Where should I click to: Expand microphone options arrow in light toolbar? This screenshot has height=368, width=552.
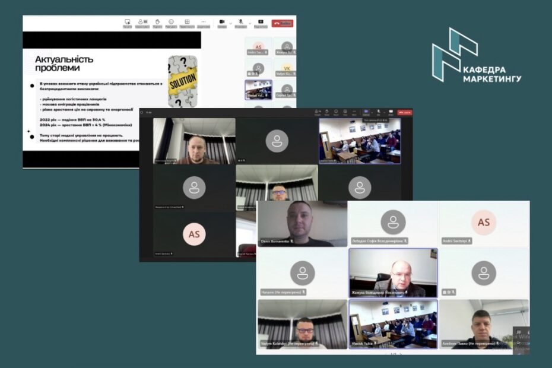point(249,23)
